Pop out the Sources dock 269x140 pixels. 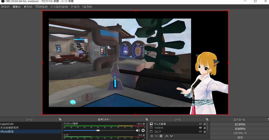pyautogui.click(x=207, y=120)
